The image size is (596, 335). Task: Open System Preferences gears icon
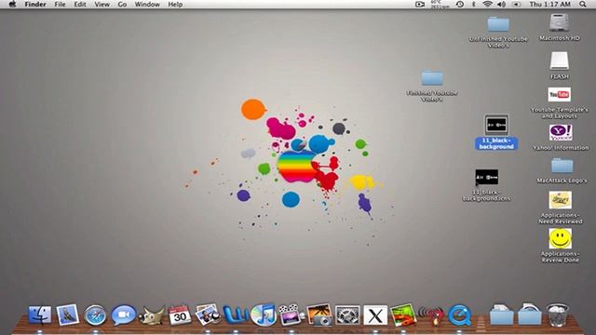[x=347, y=315]
